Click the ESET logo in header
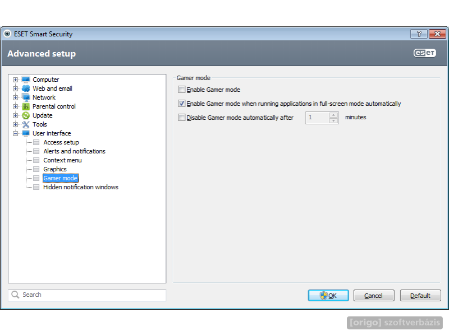The height and width of the screenshot is (336, 449). coord(425,53)
